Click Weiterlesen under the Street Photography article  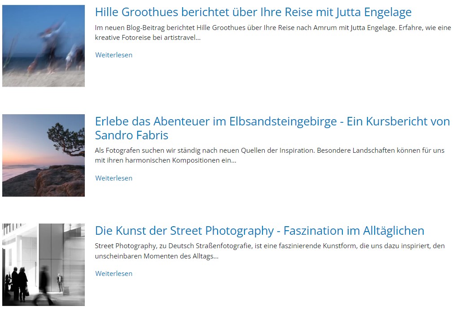point(114,273)
